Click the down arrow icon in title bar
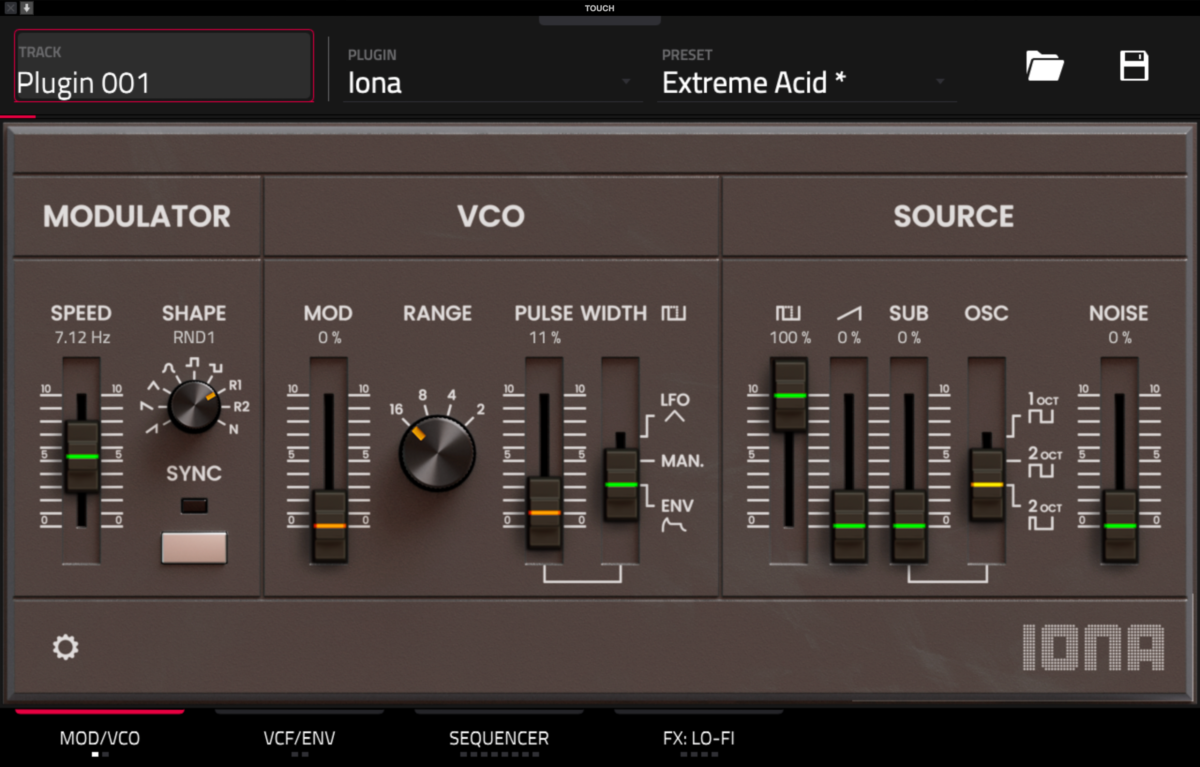The image size is (1200, 767). [27, 8]
